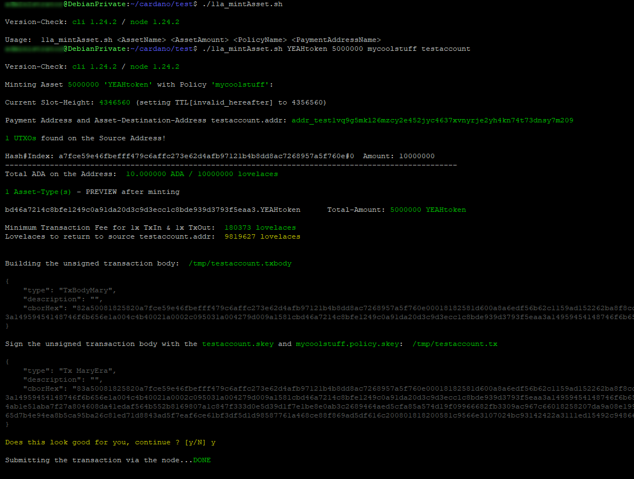Click the green addr_test1 payment address
This screenshot has width=634, height=479.
[x=432, y=120]
